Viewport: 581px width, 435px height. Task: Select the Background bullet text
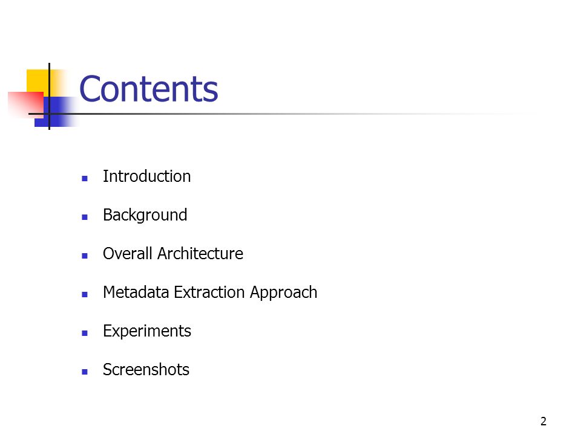pyautogui.click(x=145, y=215)
